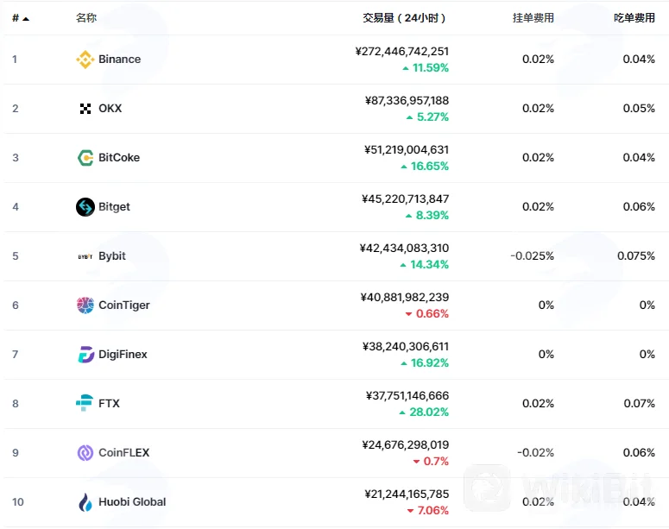Click the OKX logo icon
669x529 pixels.
click(85, 109)
